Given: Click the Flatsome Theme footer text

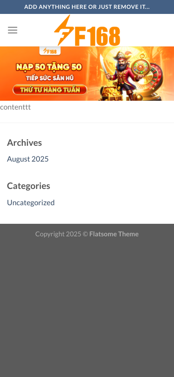Looking at the screenshot, I should 114,234.
